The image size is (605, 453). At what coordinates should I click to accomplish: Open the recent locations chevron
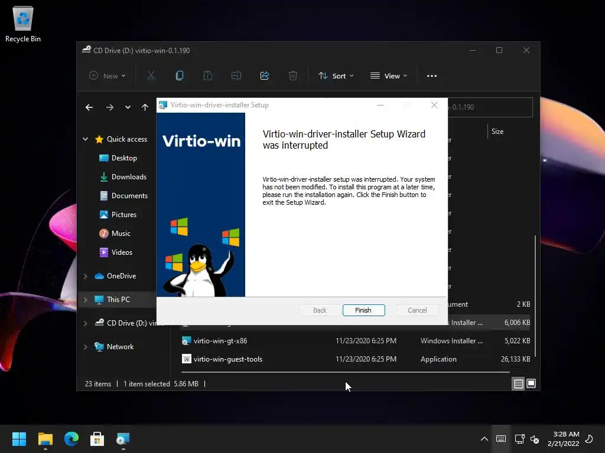[x=128, y=107]
